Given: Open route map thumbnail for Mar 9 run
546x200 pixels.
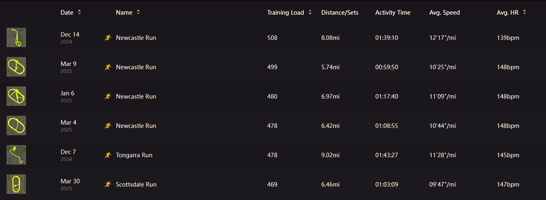Looking at the screenshot, I should point(16,67).
